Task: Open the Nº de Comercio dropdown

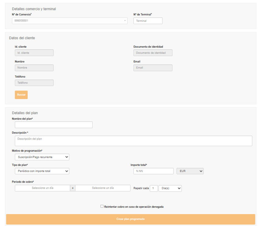Action: tap(70, 21)
